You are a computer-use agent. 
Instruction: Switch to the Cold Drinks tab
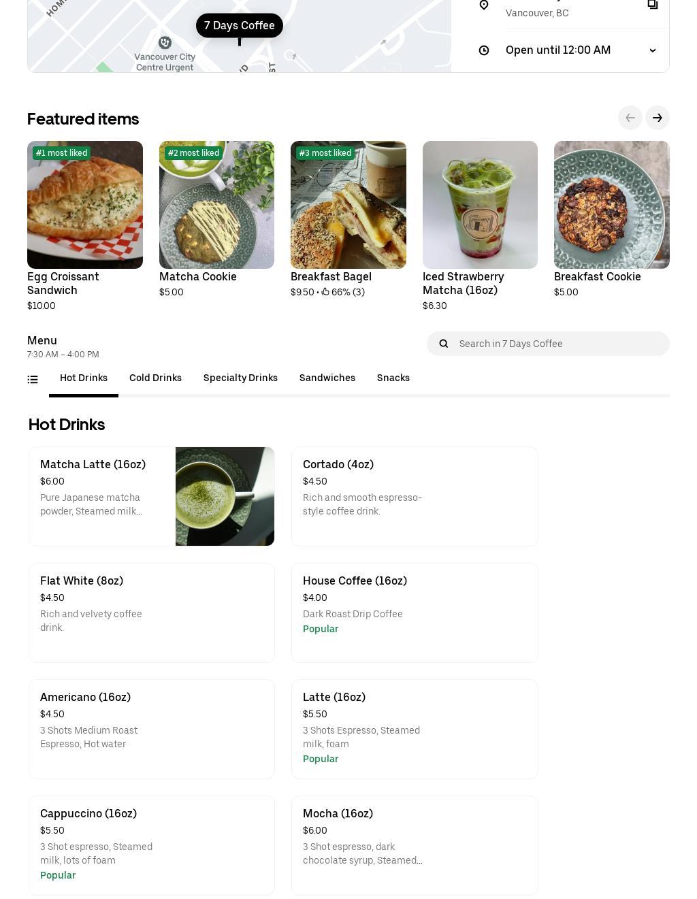(x=155, y=378)
